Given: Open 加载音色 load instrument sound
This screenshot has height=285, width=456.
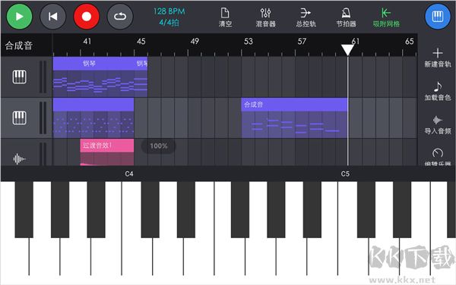Looking at the screenshot, I should pyautogui.click(x=438, y=91).
